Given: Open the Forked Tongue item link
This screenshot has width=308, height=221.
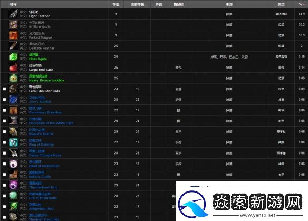Looking at the screenshot, I should pos(40,37).
